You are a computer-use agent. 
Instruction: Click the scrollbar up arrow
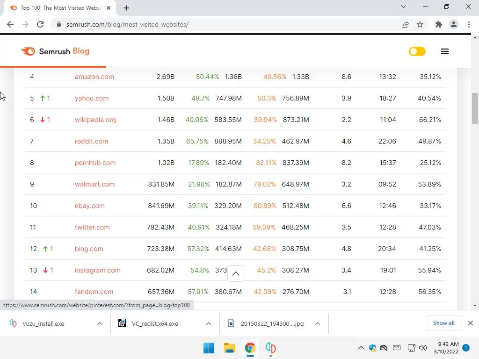[x=475, y=37]
